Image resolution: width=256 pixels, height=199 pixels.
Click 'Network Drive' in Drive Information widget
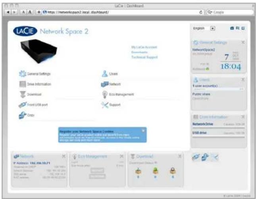click(x=202, y=124)
